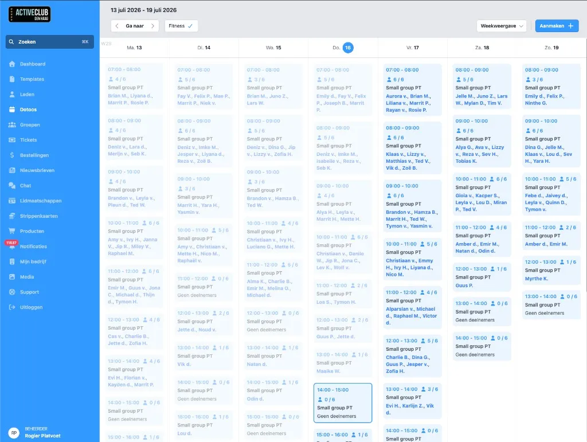The width and height of the screenshot is (587, 442).
Task: Click the Mijn bedrijf building icon
Action: click(12, 261)
